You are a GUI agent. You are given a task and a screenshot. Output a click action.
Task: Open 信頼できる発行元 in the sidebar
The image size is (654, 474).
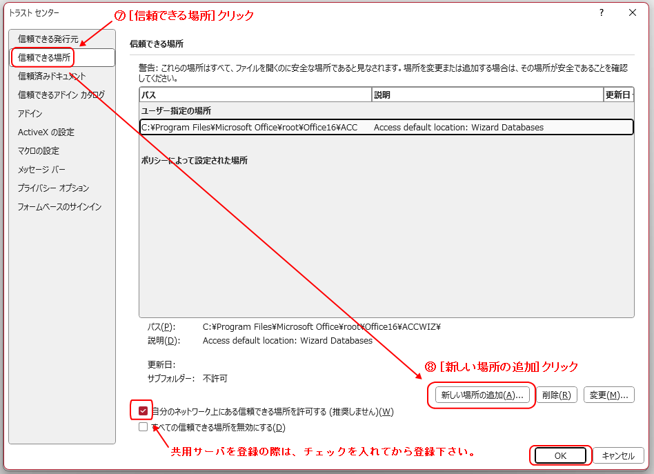(x=48, y=39)
